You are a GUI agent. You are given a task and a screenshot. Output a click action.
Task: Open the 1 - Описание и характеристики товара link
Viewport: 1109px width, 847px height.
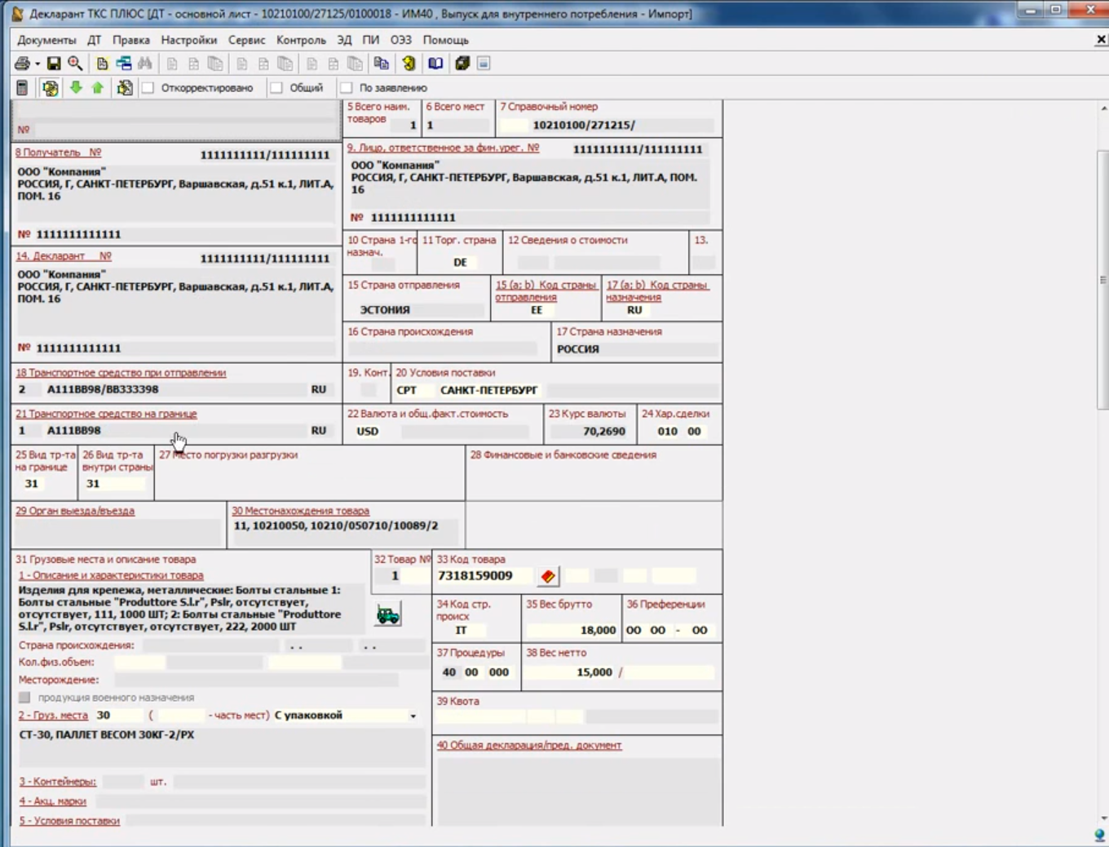[111, 575]
